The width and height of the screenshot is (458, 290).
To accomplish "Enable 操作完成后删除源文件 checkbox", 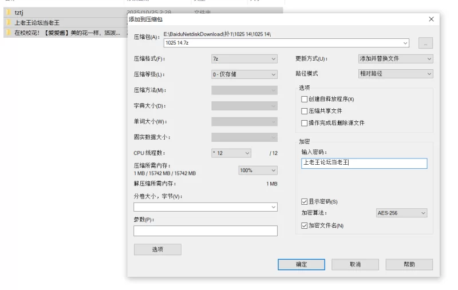I will [x=305, y=123].
